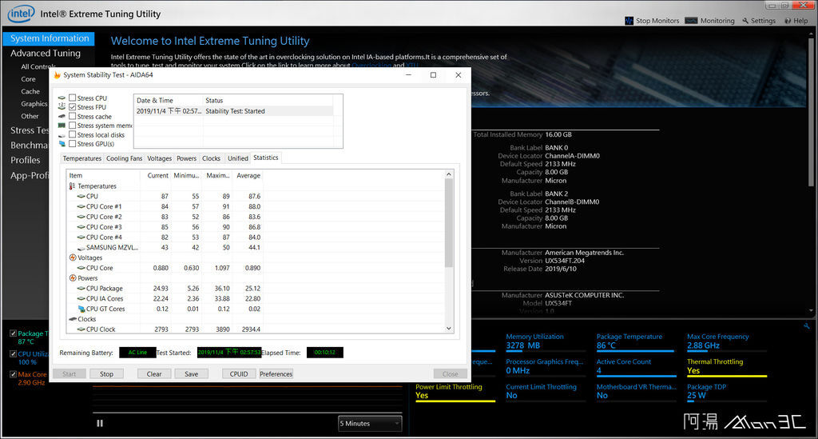818x439 pixels.
Task: Click the SAMSUNG MZVL drive icon
Action: [81, 248]
